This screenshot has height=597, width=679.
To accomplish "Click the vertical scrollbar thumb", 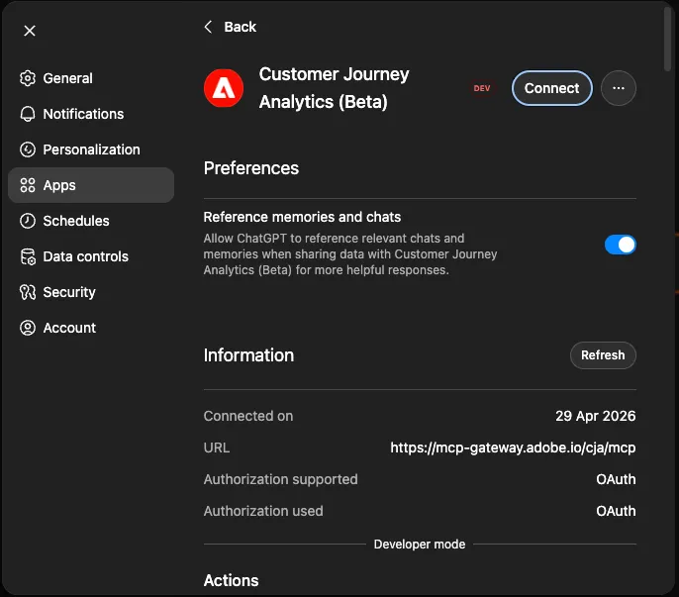I will [x=668, y=39].
